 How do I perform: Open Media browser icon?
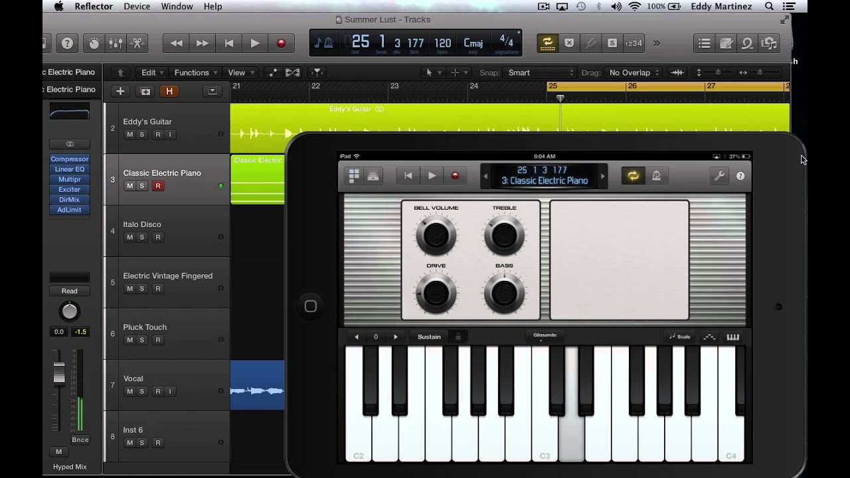[x=770, y=43]
